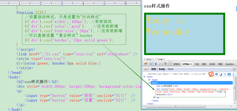Click the link href ll.css line in editor
The height and width of the screenshot is (111, 237).
pyautogui.click(x=77, y=54)
